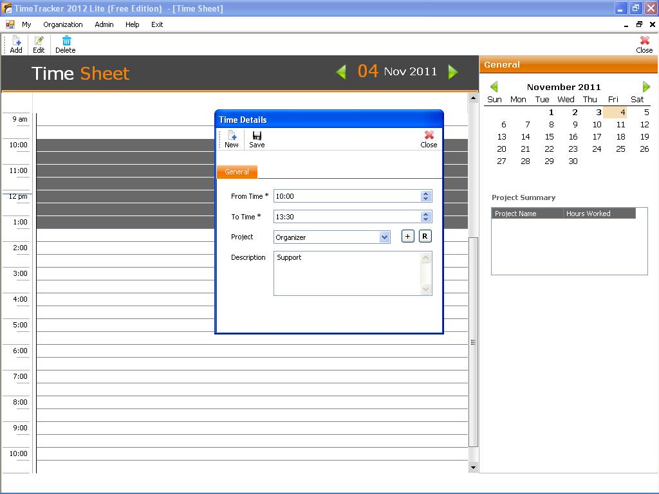
Task: Click time sheet scrollbar down arrow
Action: point(473,468)
